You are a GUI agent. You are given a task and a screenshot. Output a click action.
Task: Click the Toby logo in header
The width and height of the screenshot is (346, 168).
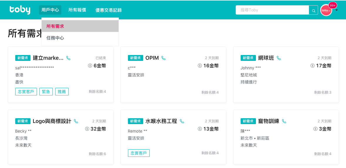click(x=20, y=10)
